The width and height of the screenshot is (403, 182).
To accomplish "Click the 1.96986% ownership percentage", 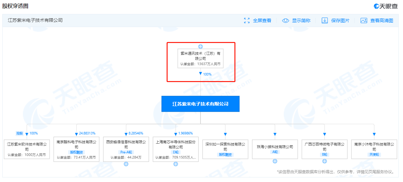I will click(x=186, y=133).
